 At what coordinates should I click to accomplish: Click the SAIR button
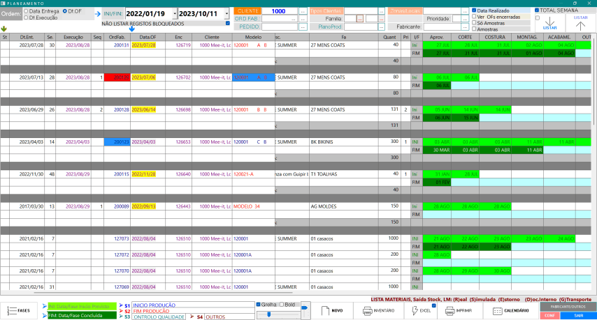(x=577, y=315)
